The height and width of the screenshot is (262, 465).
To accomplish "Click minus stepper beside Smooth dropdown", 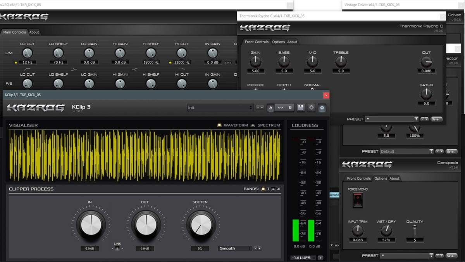I will coord(255,248).
